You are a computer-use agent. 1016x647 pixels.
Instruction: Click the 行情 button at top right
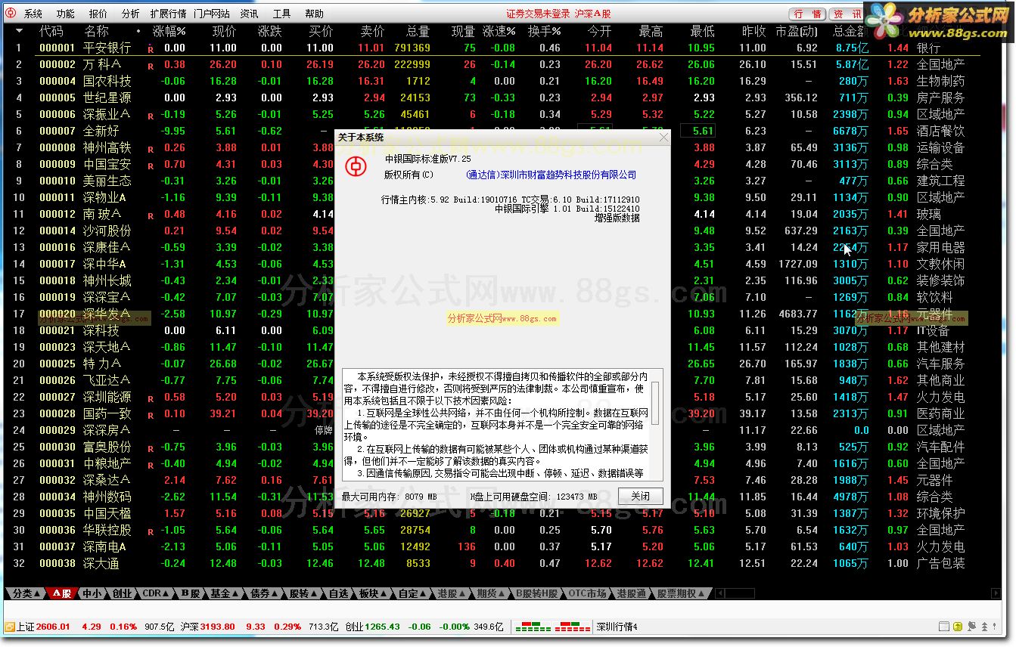(807, 14)
